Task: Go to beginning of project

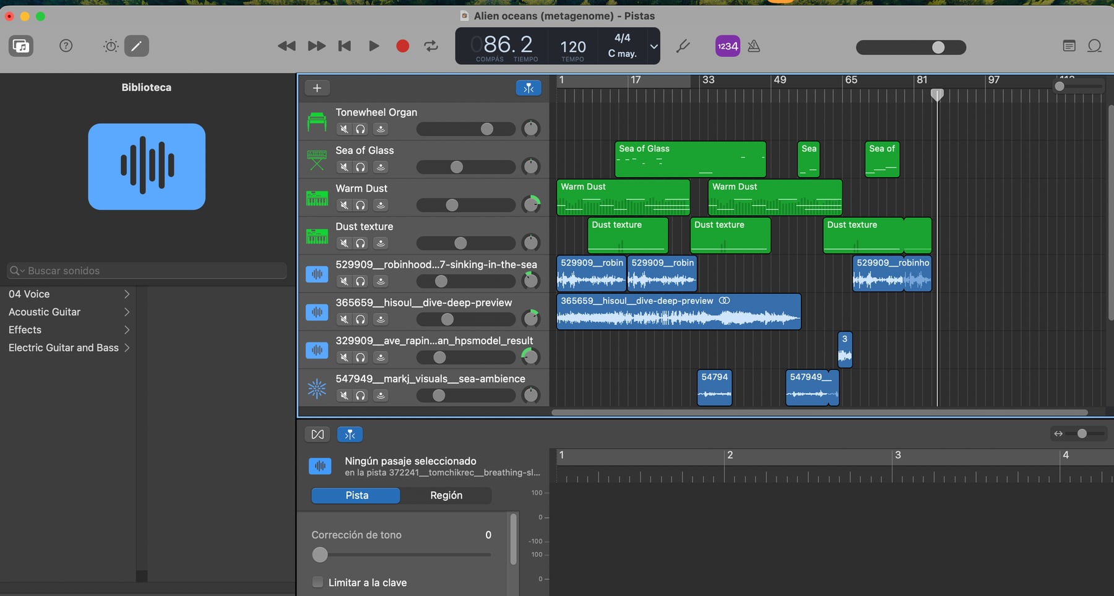Action: coord(345,46)
